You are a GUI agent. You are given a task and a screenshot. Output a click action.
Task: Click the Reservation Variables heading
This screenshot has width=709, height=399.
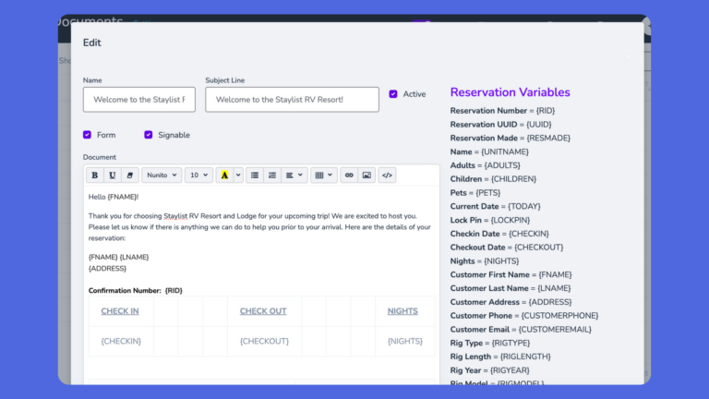510,92
